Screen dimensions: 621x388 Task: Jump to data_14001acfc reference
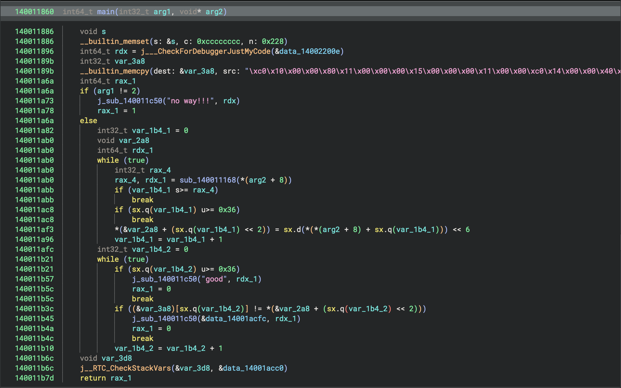[236, 319]
